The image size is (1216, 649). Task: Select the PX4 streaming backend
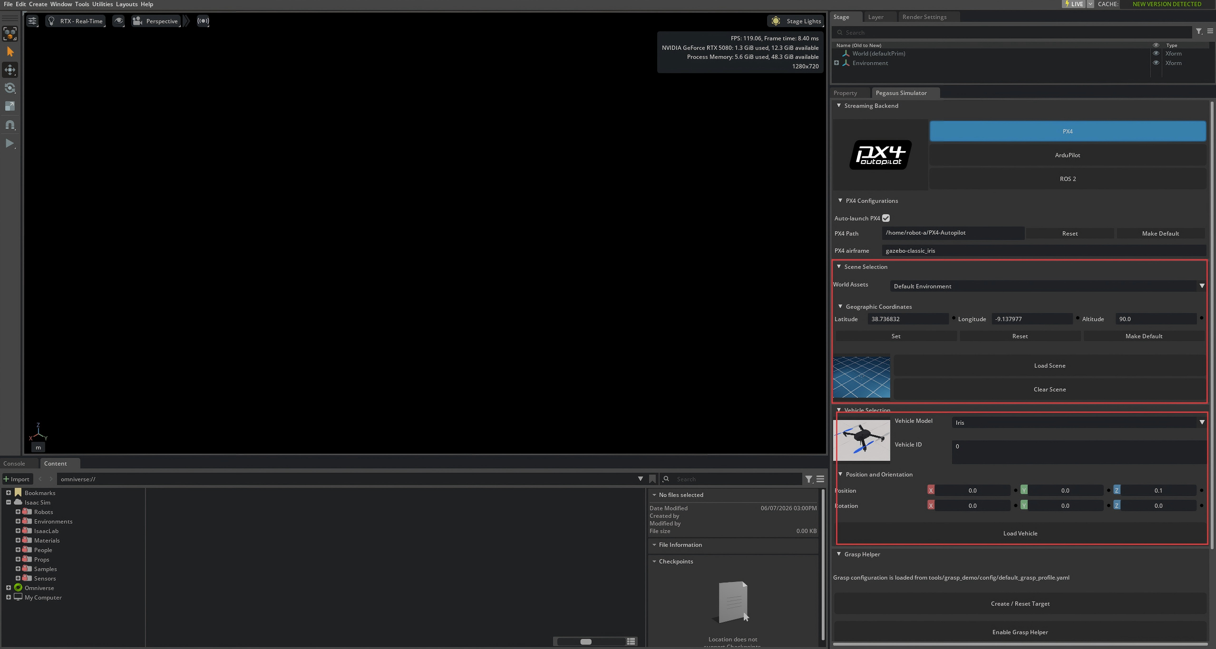(1068, 131)
